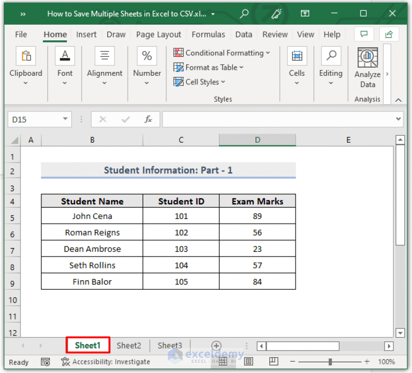This screenshot has width=412, height=373.
Task: Open the Review tab
Action: [x=275, y=34]
